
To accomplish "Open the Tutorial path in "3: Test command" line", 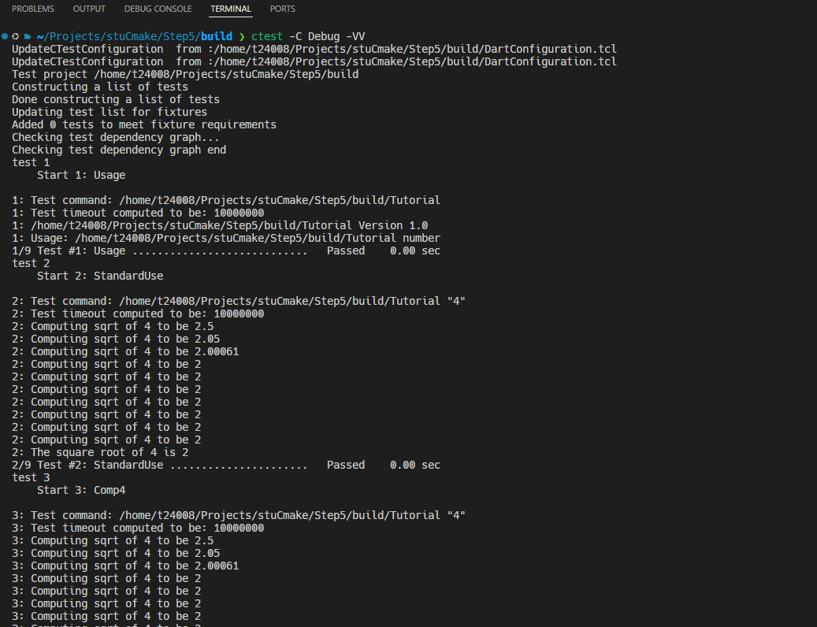I will (280, 515).
